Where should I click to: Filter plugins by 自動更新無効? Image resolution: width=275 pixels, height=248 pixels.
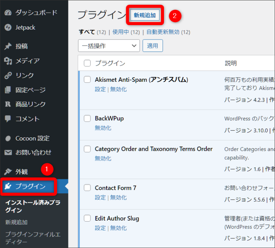click(x=163, y=32)
